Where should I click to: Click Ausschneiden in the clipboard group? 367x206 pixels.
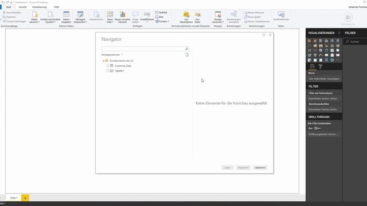point(11,13)
